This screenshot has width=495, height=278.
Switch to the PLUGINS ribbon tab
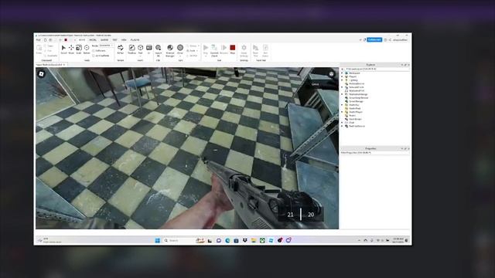click(x=135, y=40)
